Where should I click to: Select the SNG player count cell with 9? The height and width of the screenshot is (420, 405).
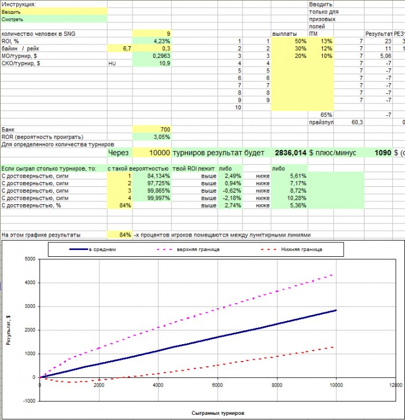(x=152, y=34)
